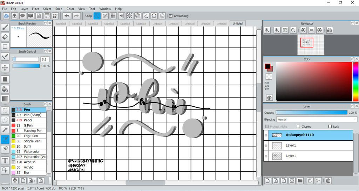Enable curve snap guide

pos(146,16)
